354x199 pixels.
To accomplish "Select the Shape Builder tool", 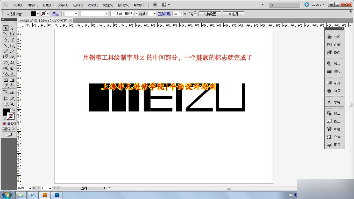I will pyautogui.click(x=6, y=74).
